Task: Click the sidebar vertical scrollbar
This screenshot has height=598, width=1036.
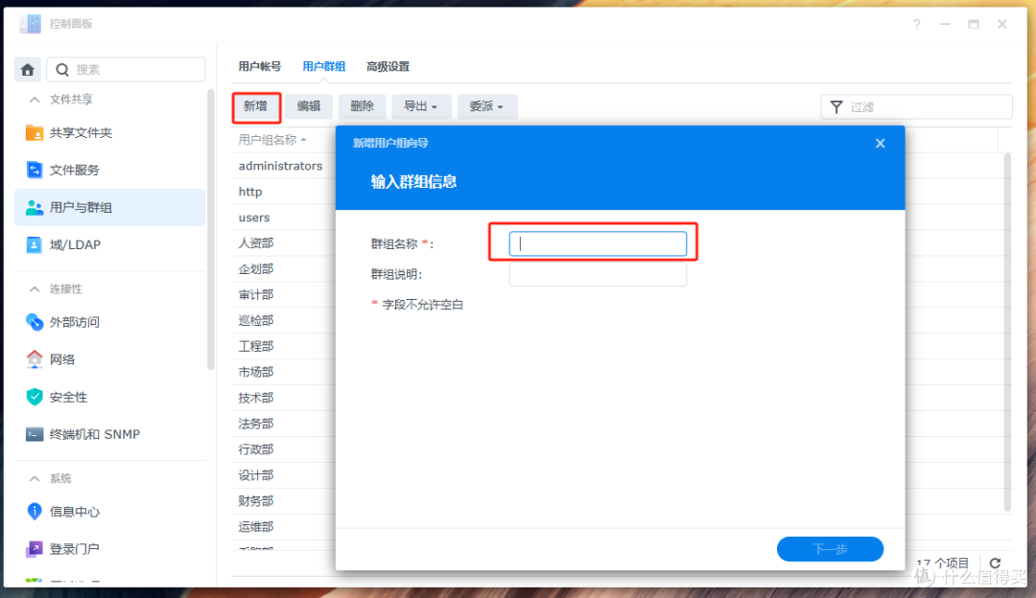Action: 211,230
